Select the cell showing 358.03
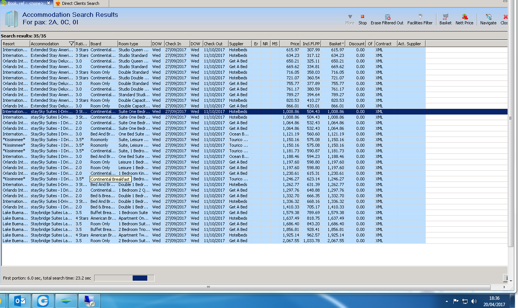This screenshot has height=308, width=518. pyautogui.click(x=311, y=72)
